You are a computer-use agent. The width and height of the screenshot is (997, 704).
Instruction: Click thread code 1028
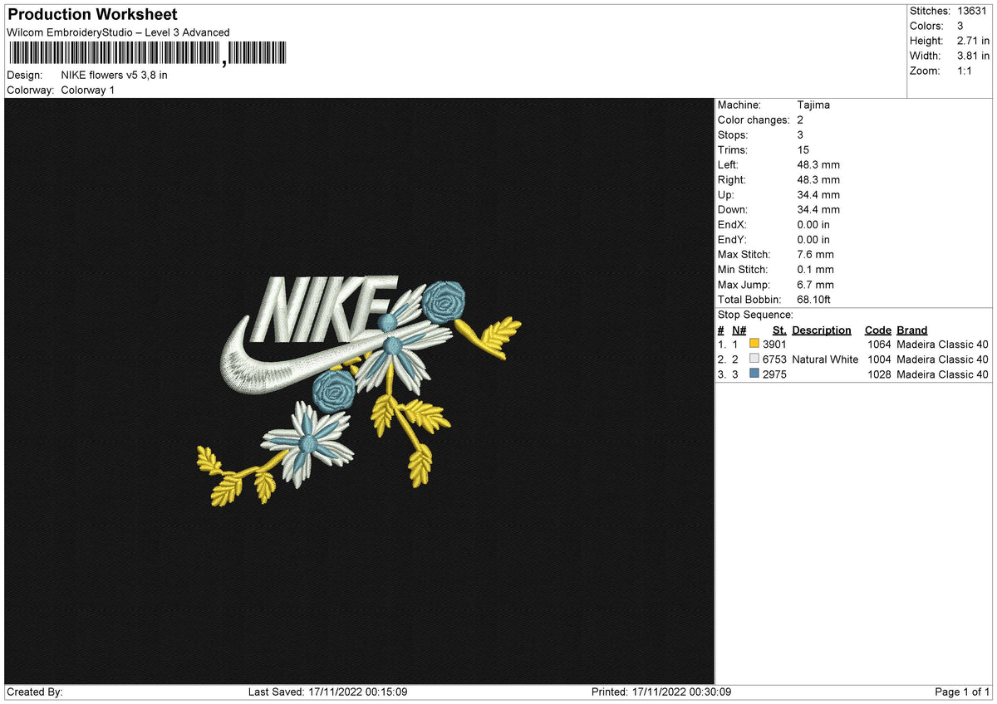879,374
